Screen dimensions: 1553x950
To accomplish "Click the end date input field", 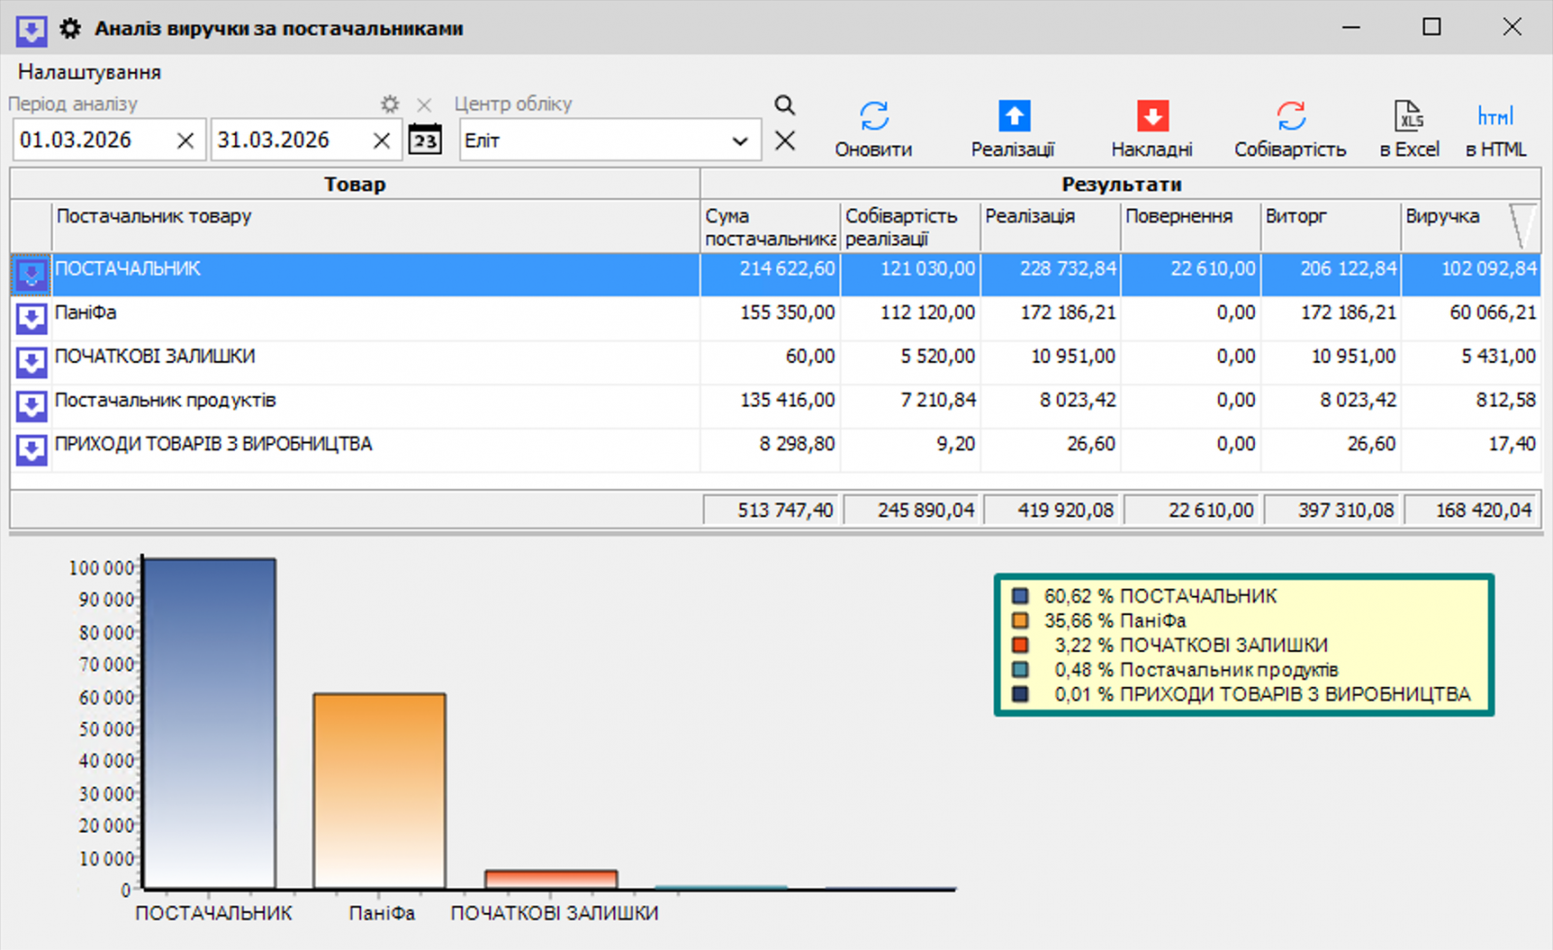I will tap(289, 141).
